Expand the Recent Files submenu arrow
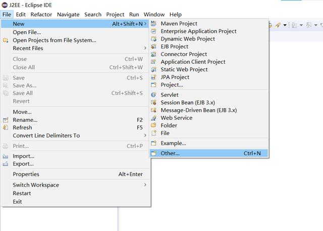The width and height of the screenshot is (323, 231). pos(145,48)
